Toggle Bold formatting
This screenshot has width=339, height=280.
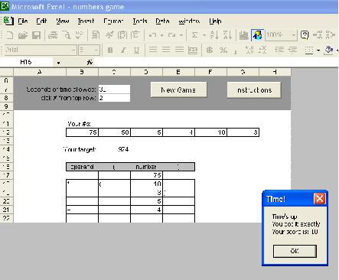[110, 50]
